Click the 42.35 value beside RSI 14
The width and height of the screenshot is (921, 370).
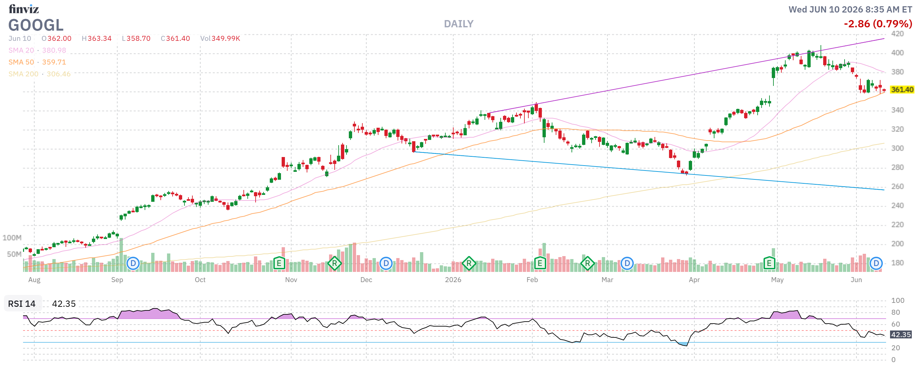(x=64, y=304)
